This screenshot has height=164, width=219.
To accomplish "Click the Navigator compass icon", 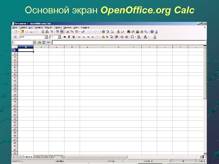I will [133, 32].
